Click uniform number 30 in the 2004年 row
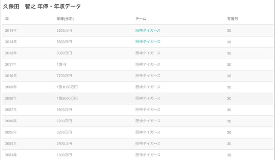The width and height of the screenshot is (275, 160). [229, 144]
